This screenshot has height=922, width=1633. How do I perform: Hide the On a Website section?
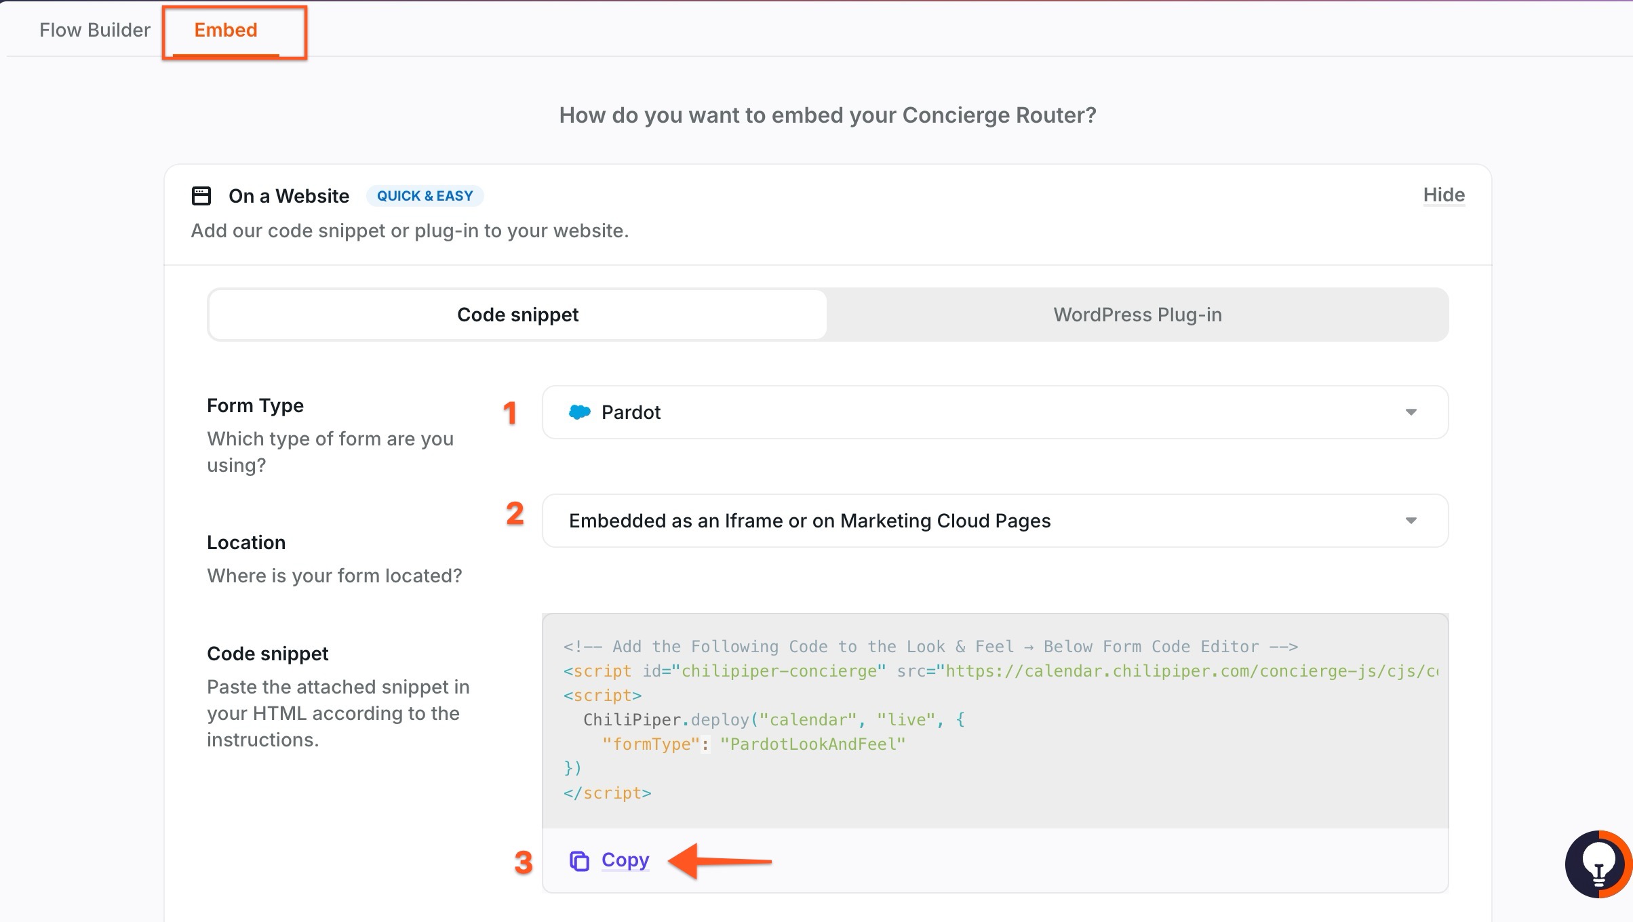1443,195
